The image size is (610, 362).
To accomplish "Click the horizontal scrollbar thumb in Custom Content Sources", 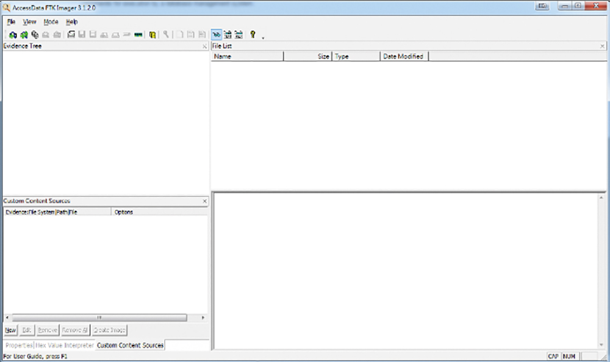I will tap(99, 318).
